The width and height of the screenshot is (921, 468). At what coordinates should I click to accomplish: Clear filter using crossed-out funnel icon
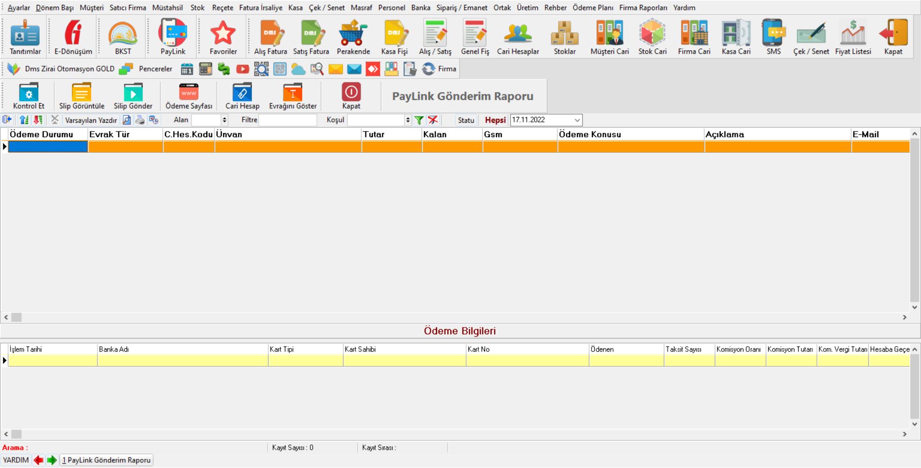pyautogui.click(x=433, y=120)
